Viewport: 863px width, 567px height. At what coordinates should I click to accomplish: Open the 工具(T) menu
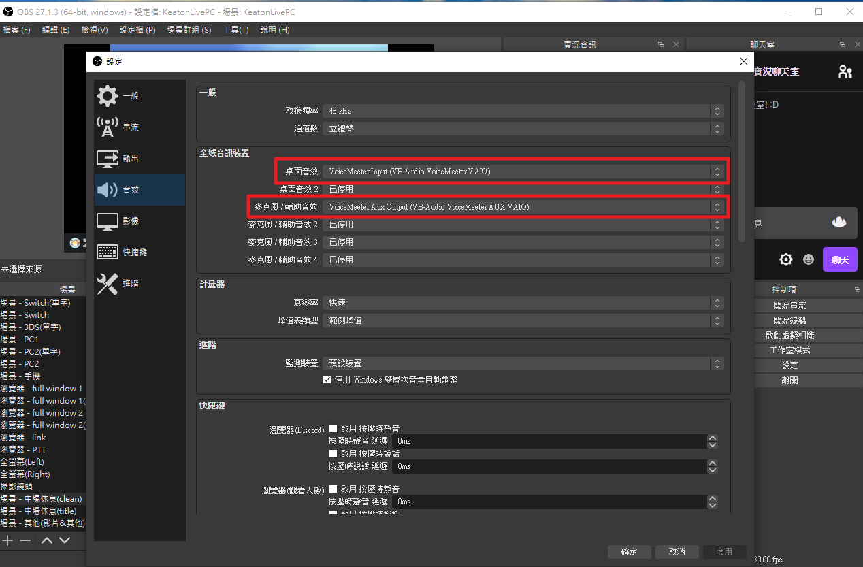[x=235, y=30]
